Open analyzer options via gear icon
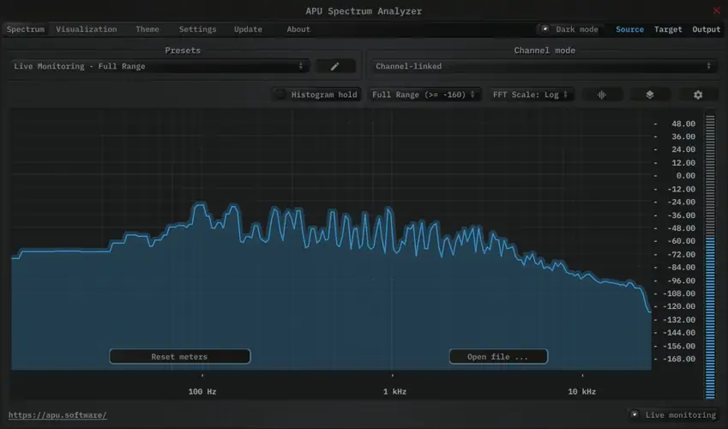 (697, 94)
